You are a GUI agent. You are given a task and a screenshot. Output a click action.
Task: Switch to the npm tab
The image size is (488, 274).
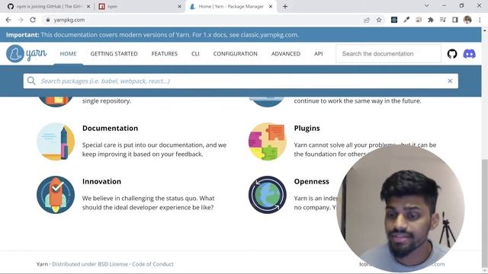click(139, 7)
